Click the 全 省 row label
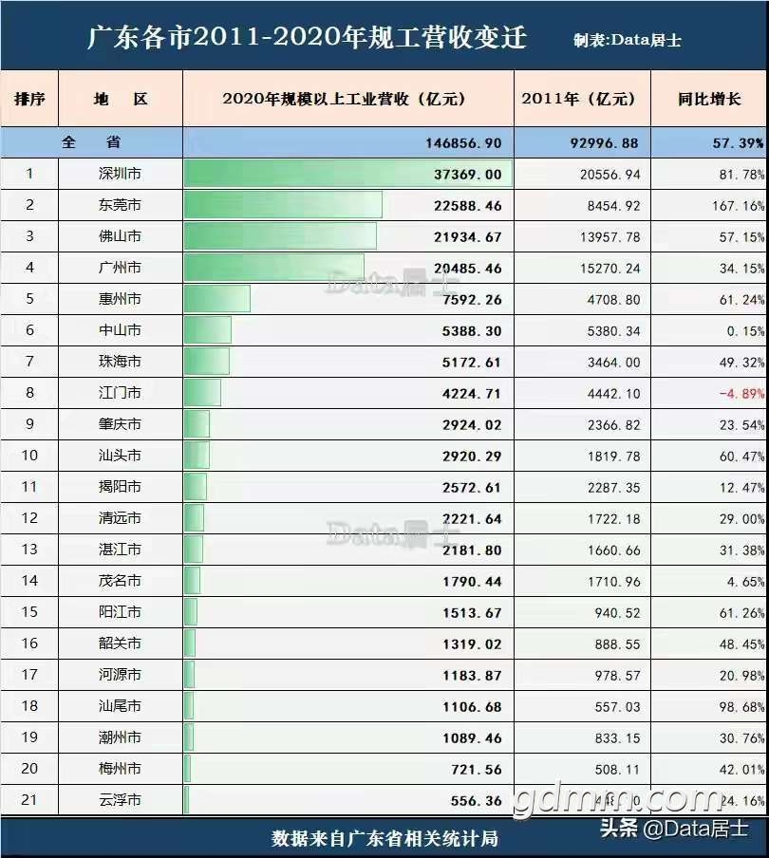769x858 pixels. coord(91,142)
